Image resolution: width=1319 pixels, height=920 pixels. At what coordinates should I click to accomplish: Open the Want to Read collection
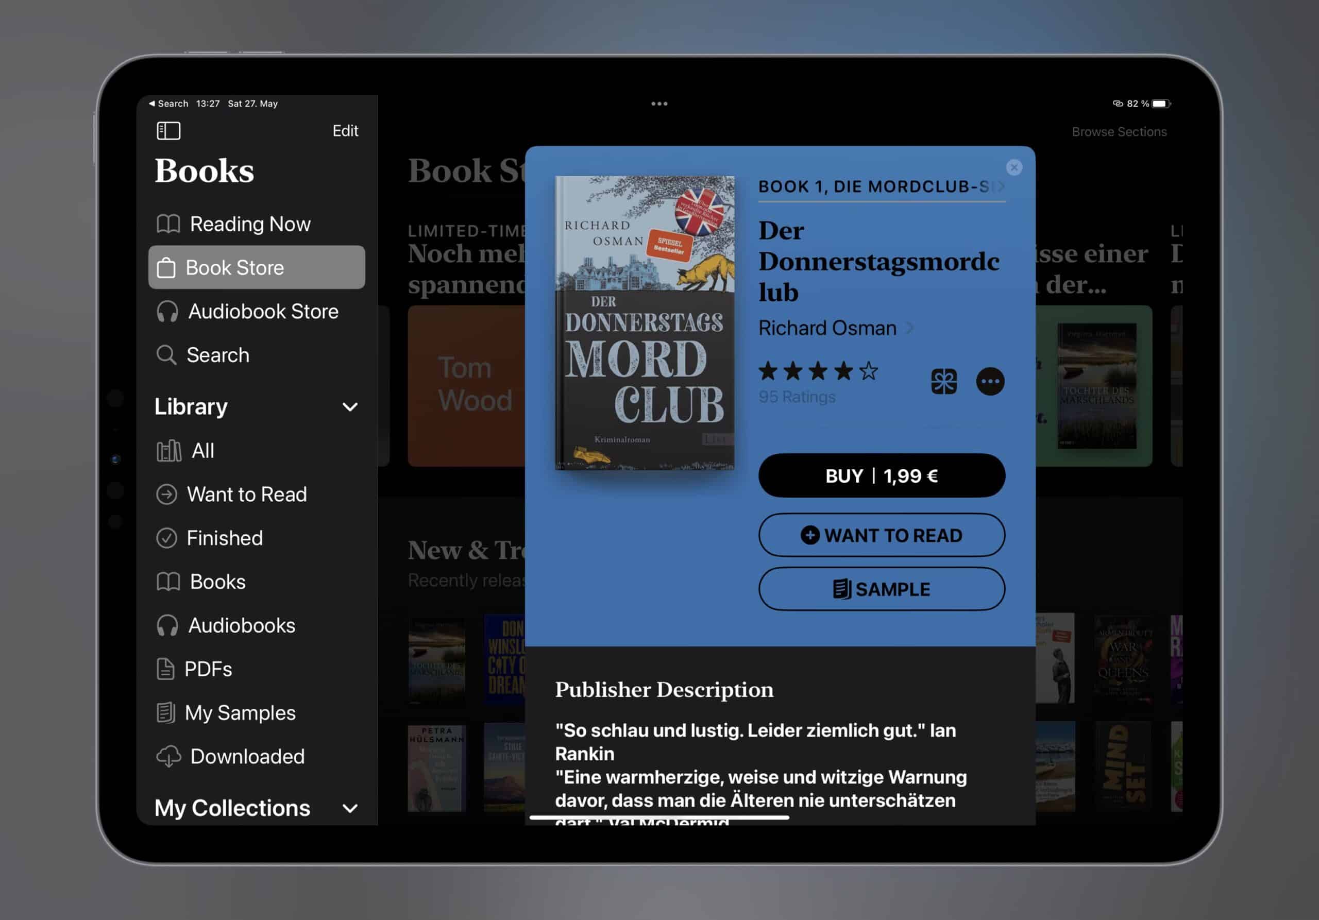point(256,495)
